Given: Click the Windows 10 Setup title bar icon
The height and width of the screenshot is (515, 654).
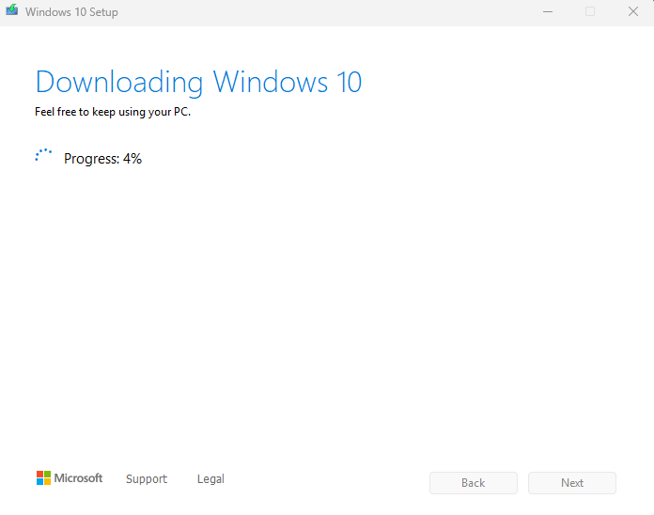Looking at the screenshot, I should click(x=11, y=12).
